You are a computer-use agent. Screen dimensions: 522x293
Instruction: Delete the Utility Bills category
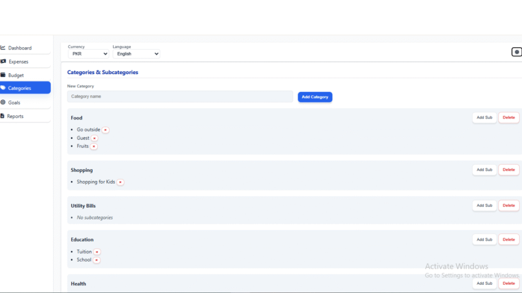pyautogui.click(x=508, y=206)
